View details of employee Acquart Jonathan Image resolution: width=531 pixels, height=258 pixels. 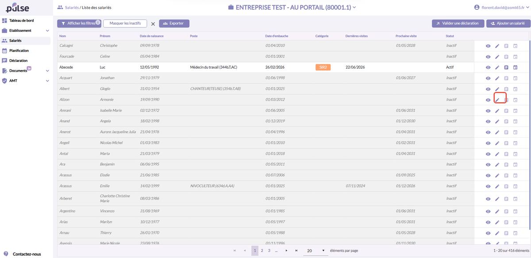pyautogui.click(x=488, y=78)
